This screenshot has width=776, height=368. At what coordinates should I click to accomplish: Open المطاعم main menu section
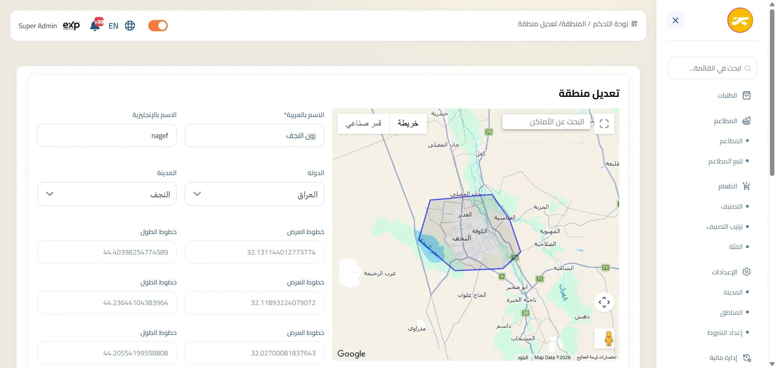[725, 121]
